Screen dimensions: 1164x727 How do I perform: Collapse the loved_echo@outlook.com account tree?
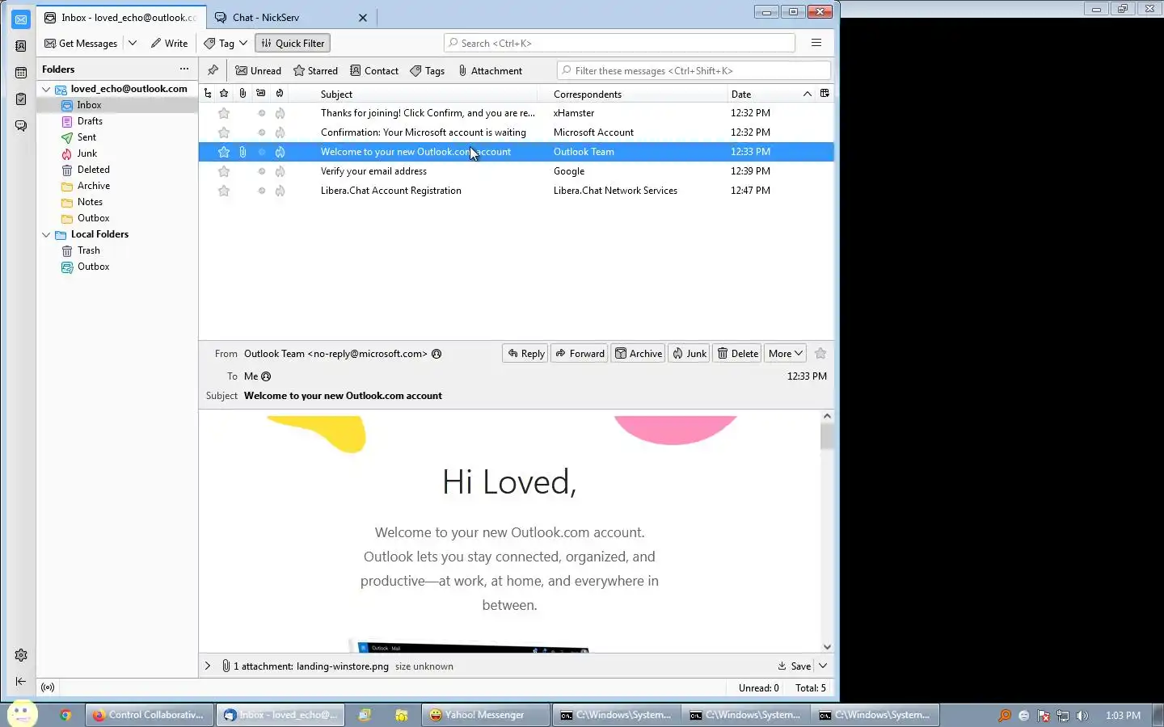click(46, 89)
